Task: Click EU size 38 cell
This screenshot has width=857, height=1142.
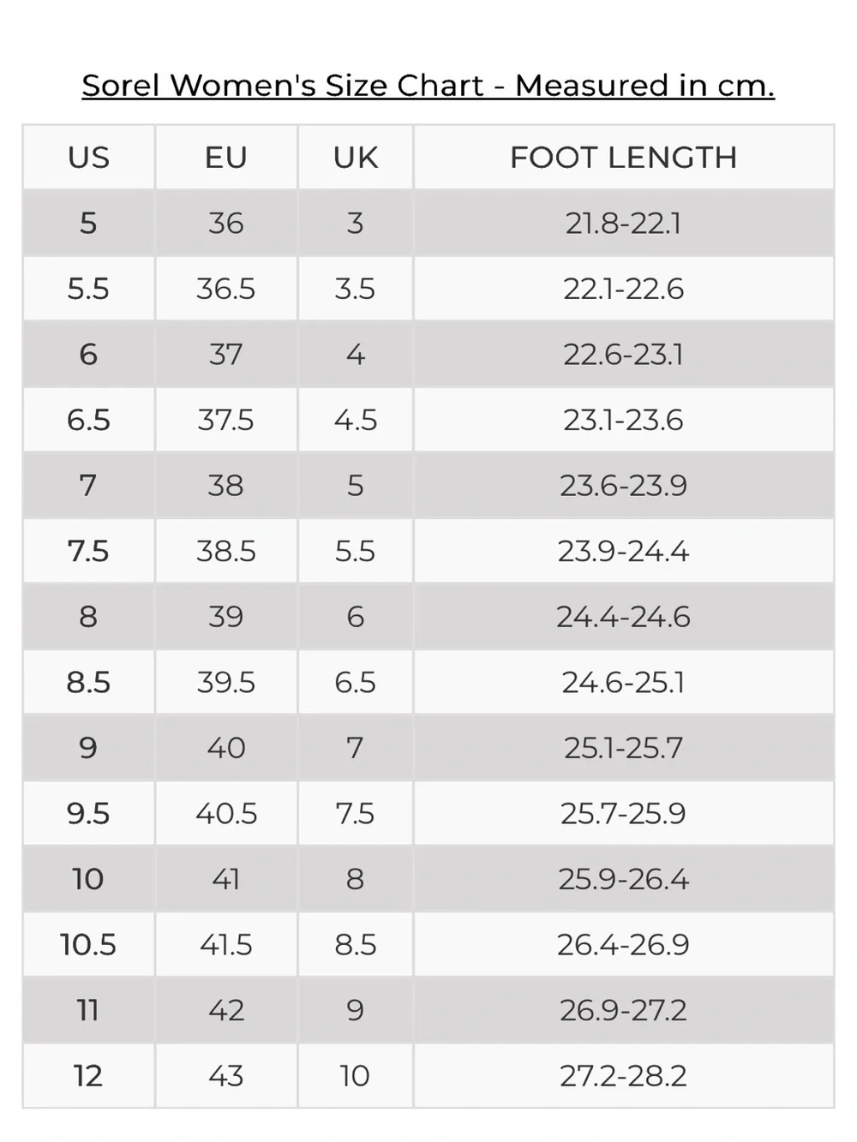Action: pyautogui.click(x=226, y=486)
